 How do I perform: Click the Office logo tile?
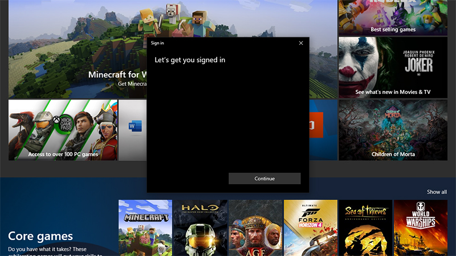(x=323, y=130)
